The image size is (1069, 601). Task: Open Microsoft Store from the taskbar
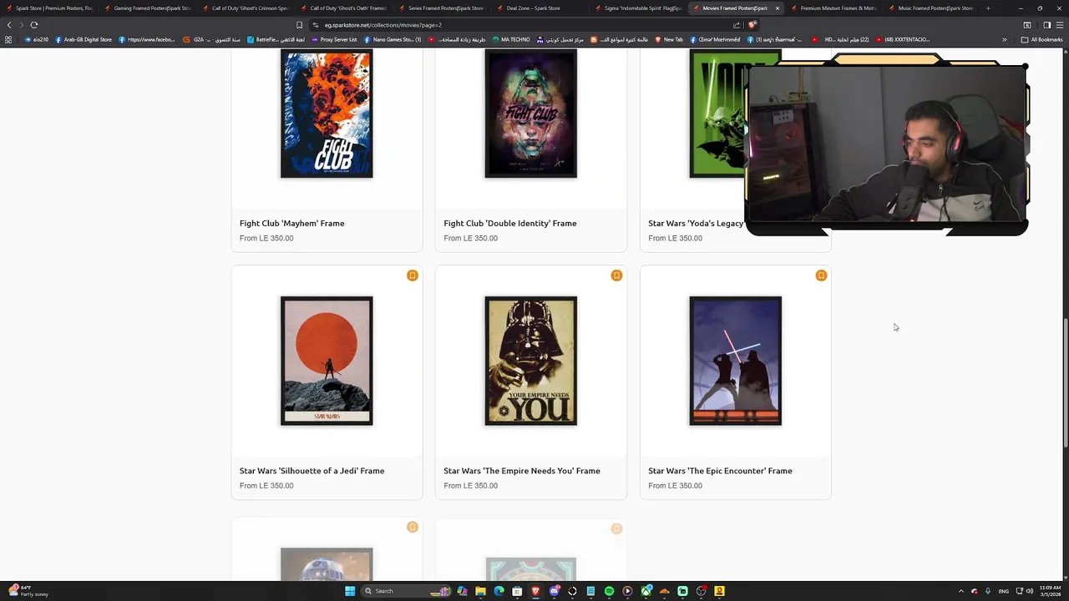[x=517, y=591]
